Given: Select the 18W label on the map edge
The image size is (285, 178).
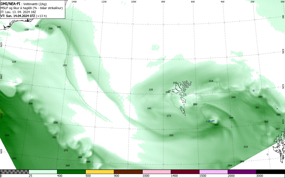Looking at the screenshot, I should coord(1,76).
